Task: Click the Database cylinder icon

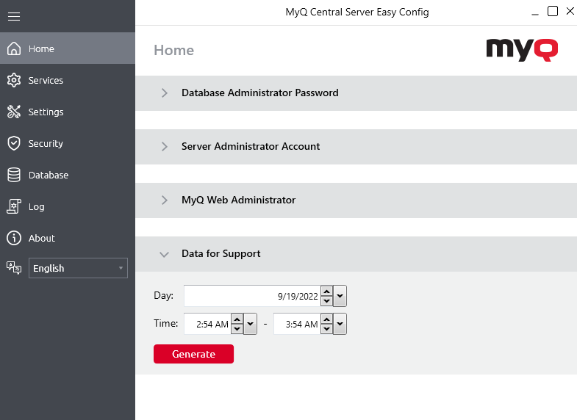Action: coord(13,175)
